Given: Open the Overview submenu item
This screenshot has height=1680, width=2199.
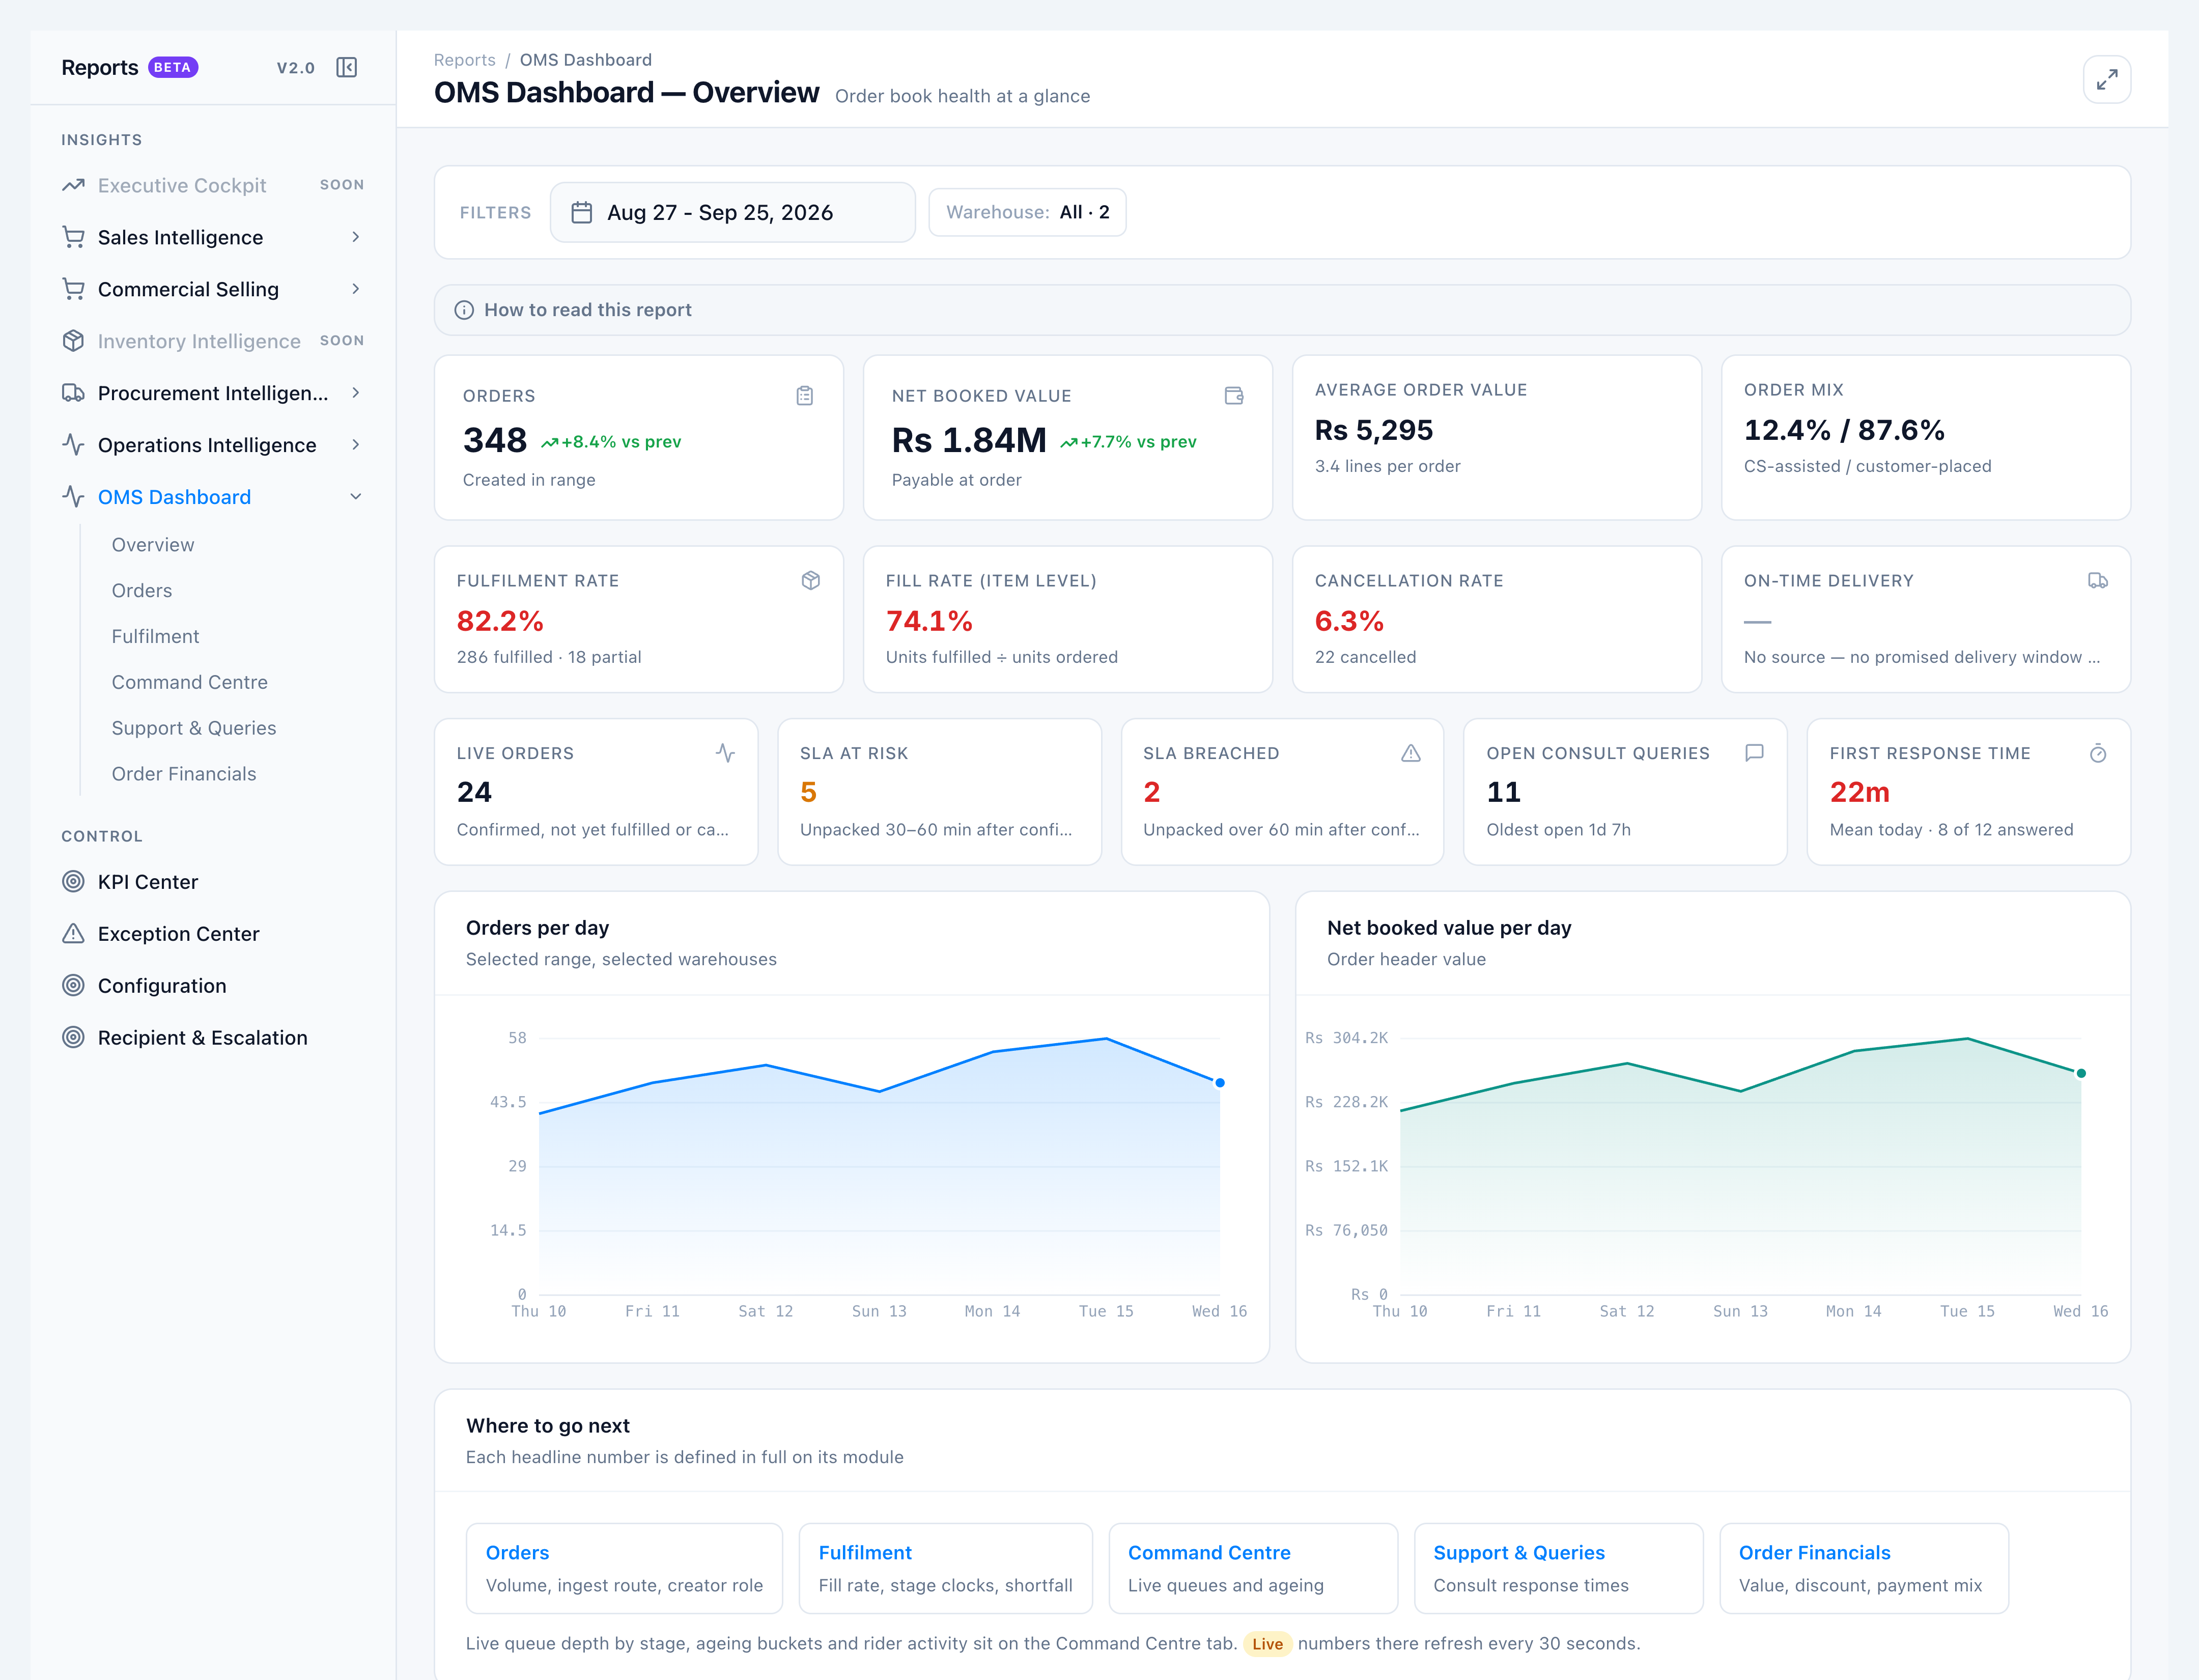Looking at the screenshot, I should (153, 545).
